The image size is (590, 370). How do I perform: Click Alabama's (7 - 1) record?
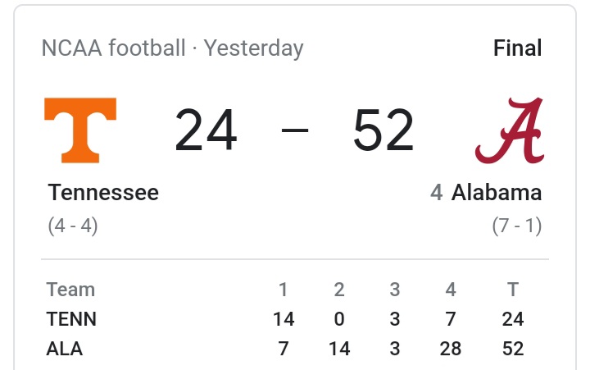point(517,226)
